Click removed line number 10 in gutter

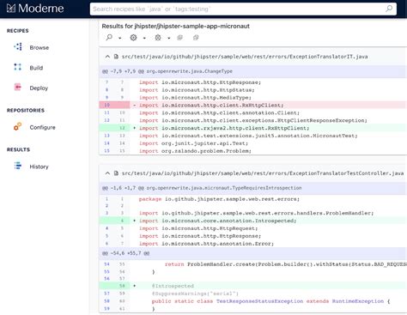(x=107, y=105)
